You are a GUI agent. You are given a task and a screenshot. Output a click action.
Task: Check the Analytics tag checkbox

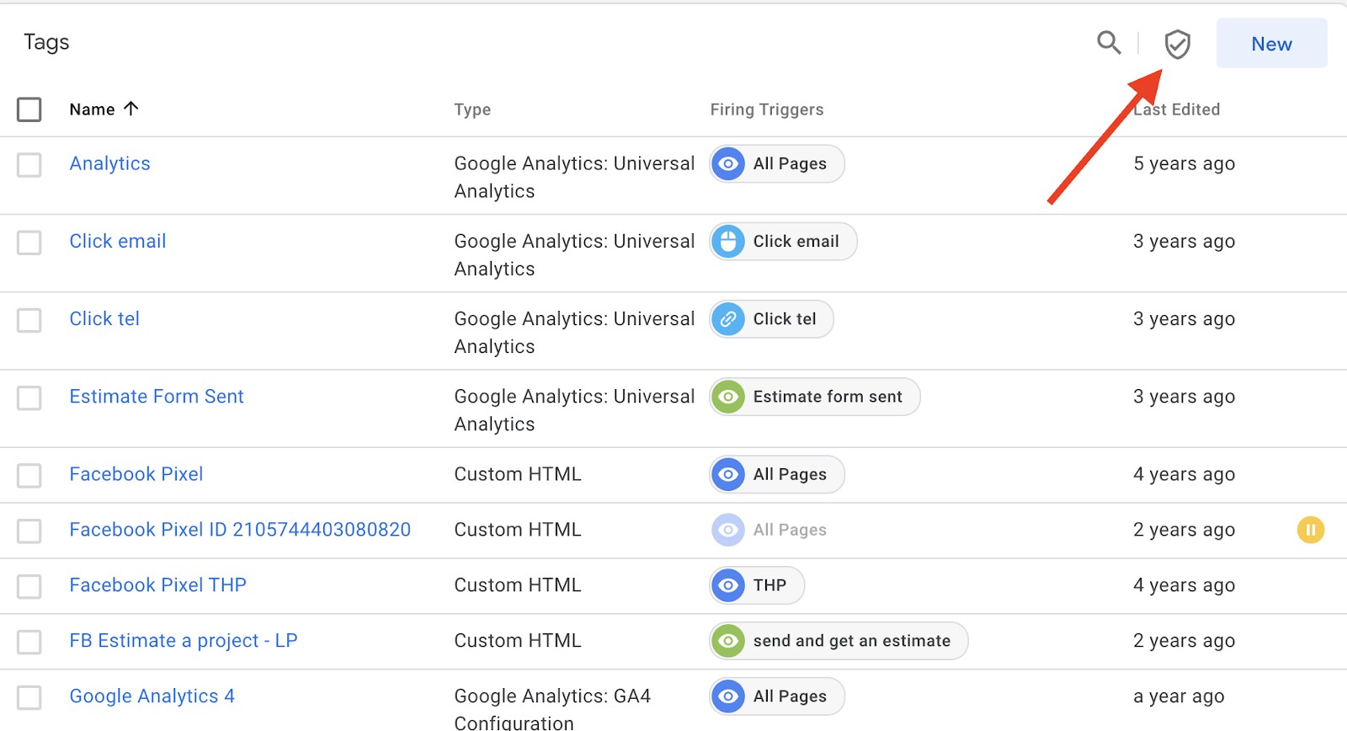pyautogui.click(x=29, y=164)
